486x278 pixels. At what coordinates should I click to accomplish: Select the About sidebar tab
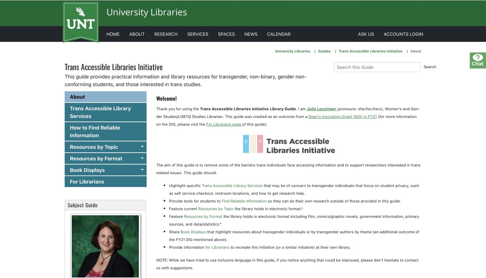105,97
